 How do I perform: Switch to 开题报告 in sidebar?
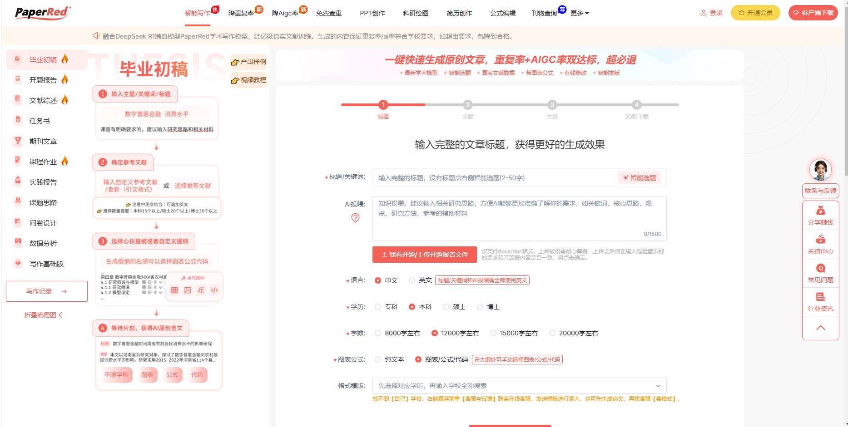coord(43,80)
